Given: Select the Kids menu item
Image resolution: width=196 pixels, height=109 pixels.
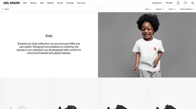Looking at the screenshot, I should 42,3.
